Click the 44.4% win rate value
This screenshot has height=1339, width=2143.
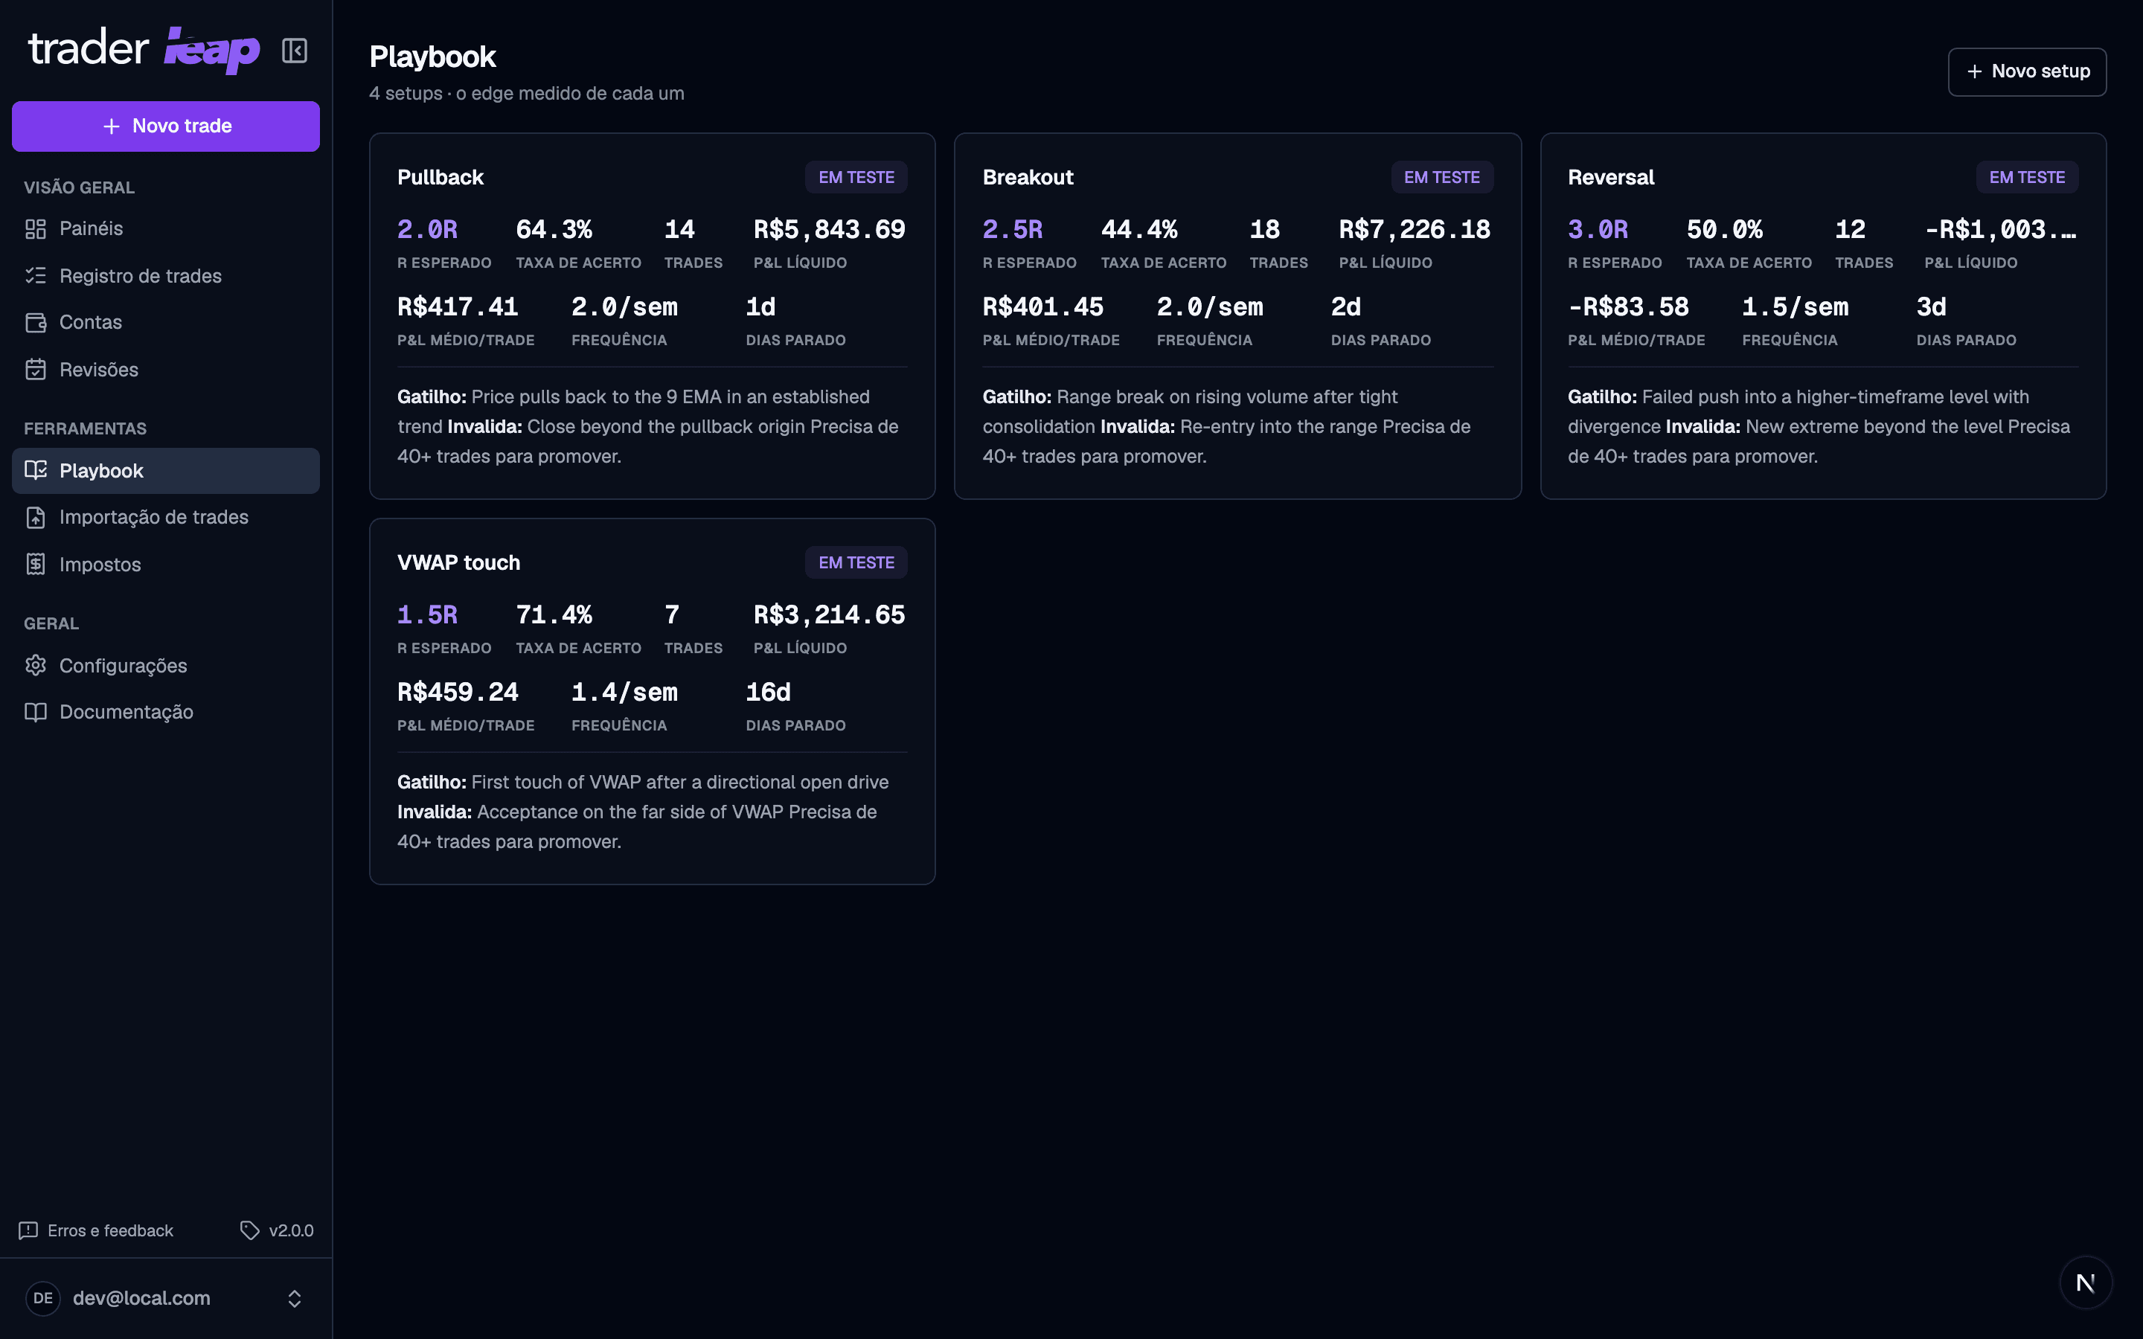pos(1138,229)
